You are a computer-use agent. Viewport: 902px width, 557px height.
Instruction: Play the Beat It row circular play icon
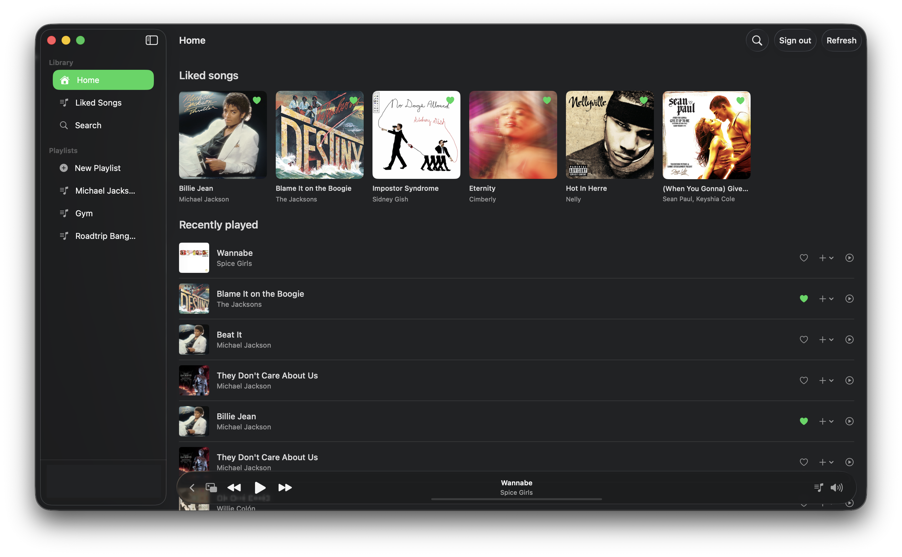[849, 339]
